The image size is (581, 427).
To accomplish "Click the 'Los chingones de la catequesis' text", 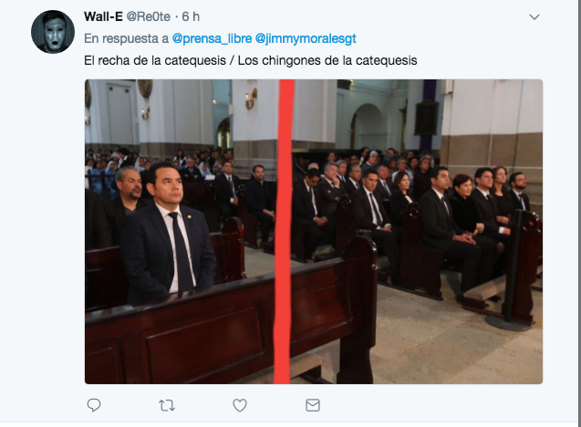I will tap(327, 60).
